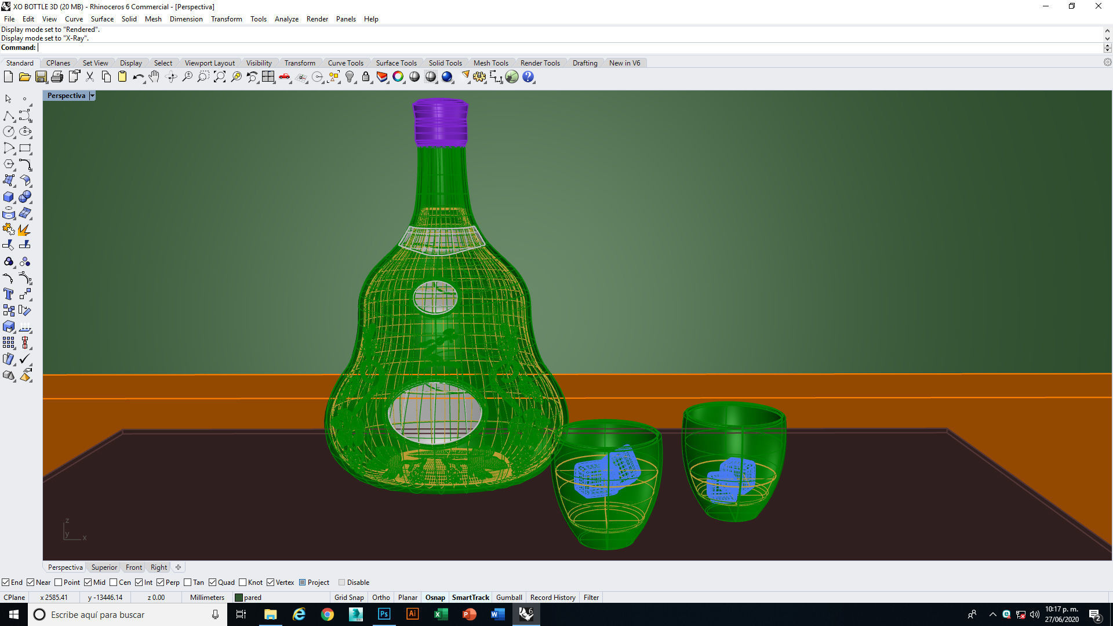
Task: Click the Copy icon in the toolbar
Action: [x=106, y=77]
